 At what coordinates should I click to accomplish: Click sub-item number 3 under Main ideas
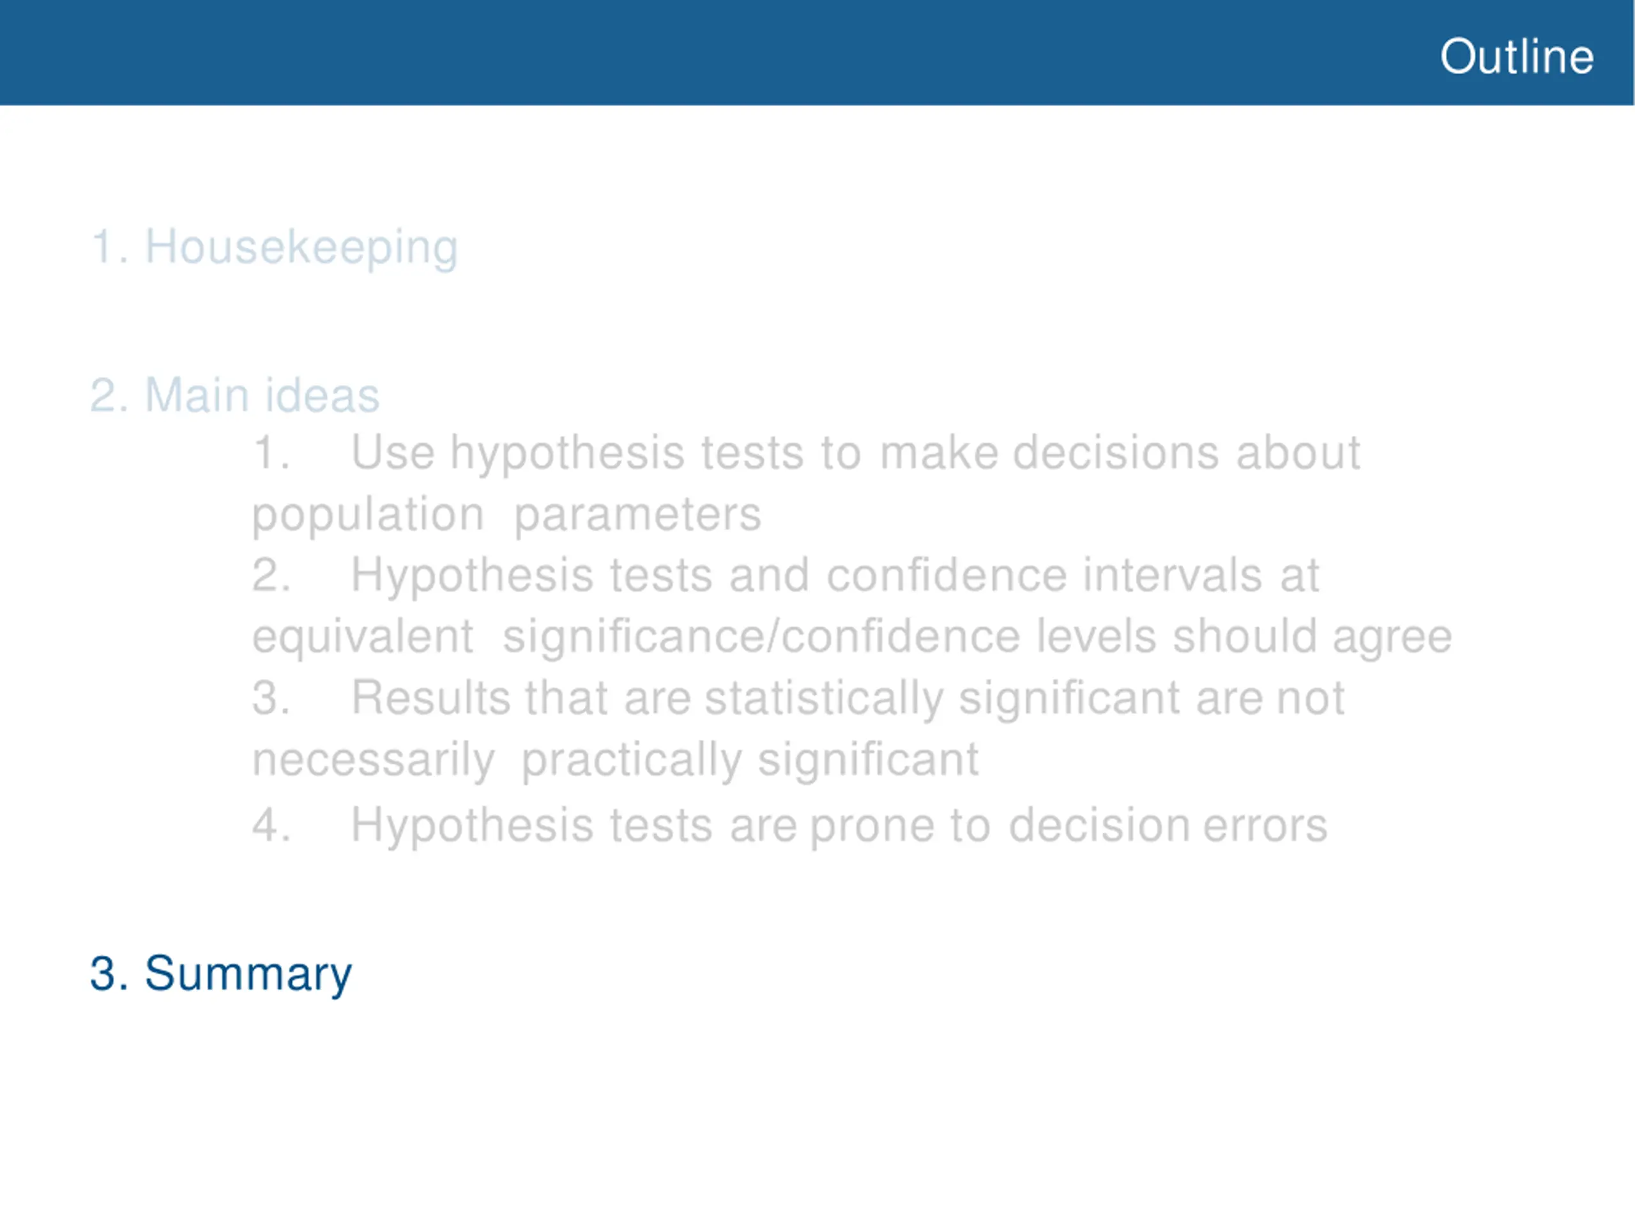click(x=271, y=698)
